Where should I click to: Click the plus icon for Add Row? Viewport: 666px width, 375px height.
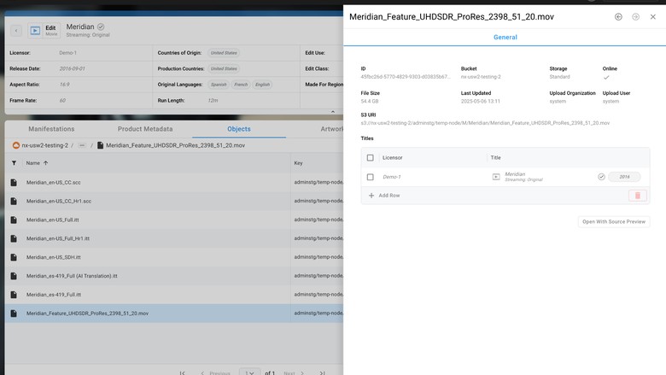[371, 196]
